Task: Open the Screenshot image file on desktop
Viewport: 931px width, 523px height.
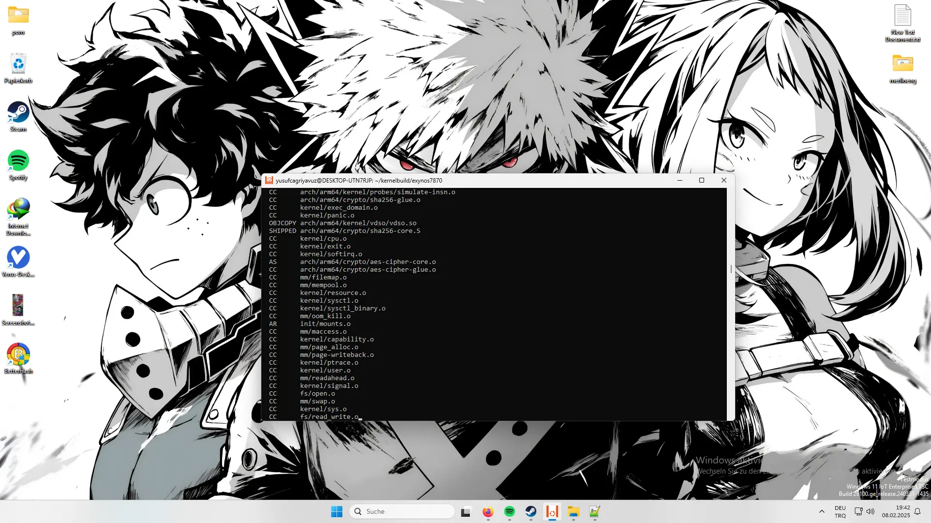Action: pyautogui.click(x=18, y=310)
